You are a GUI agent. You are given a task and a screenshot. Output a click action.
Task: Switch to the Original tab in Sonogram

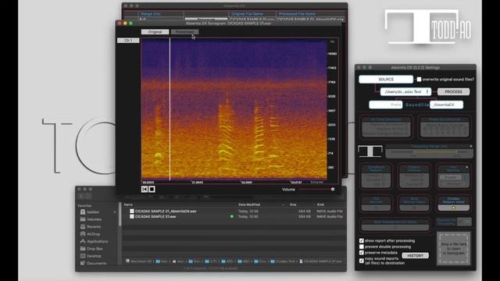pos(155,32)
